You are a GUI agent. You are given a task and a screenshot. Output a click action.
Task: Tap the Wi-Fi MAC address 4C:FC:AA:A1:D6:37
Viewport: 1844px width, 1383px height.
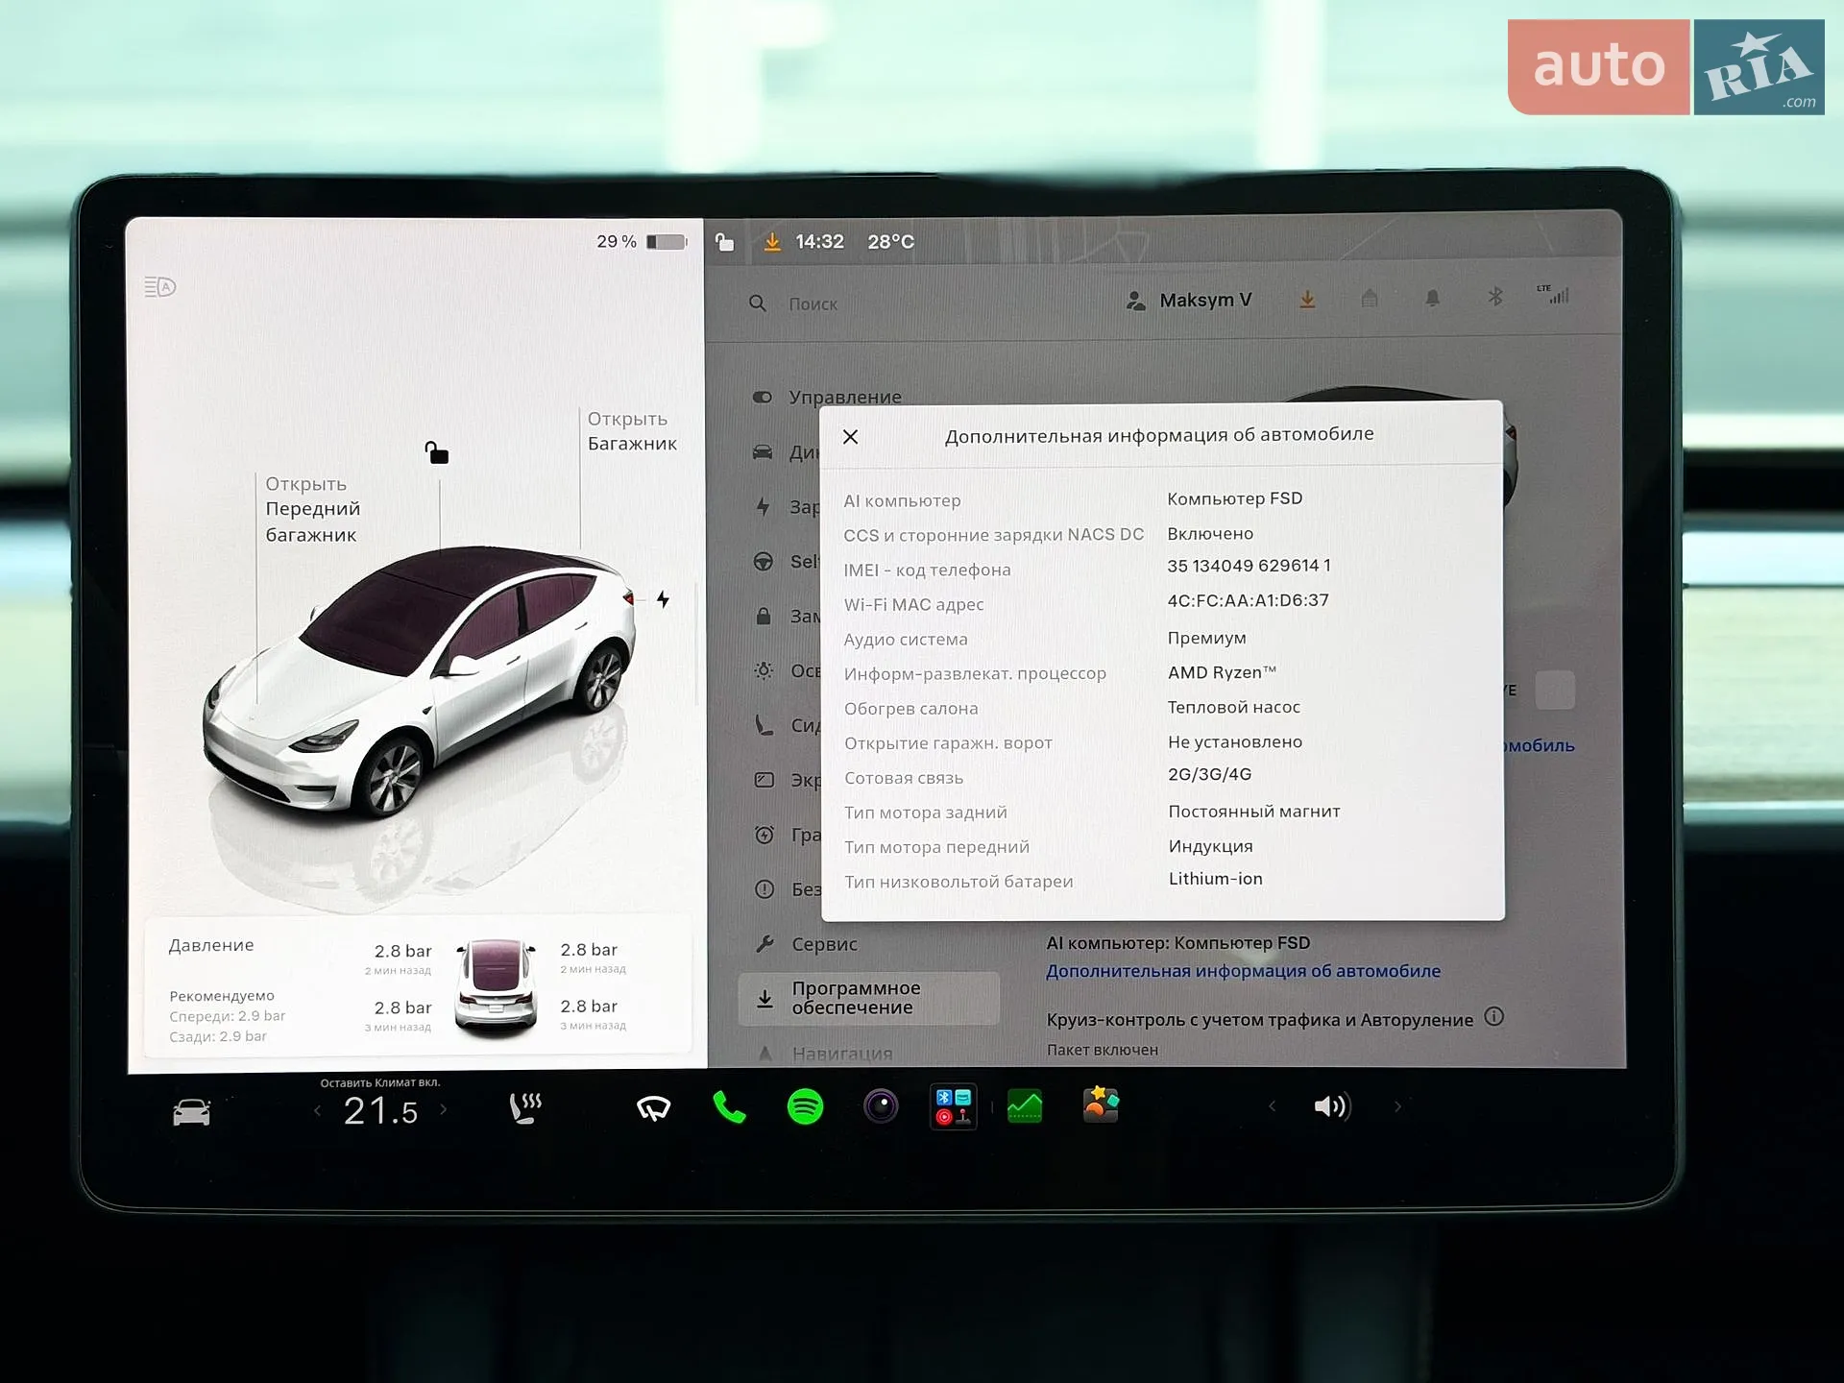pos(1248,600)
